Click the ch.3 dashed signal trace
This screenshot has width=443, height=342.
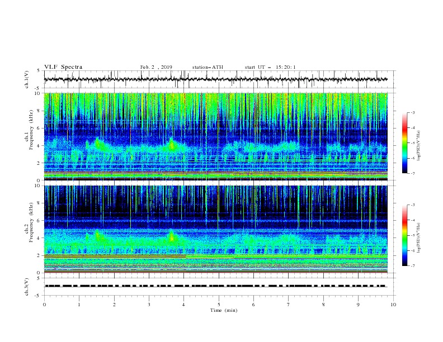(215, 286)
